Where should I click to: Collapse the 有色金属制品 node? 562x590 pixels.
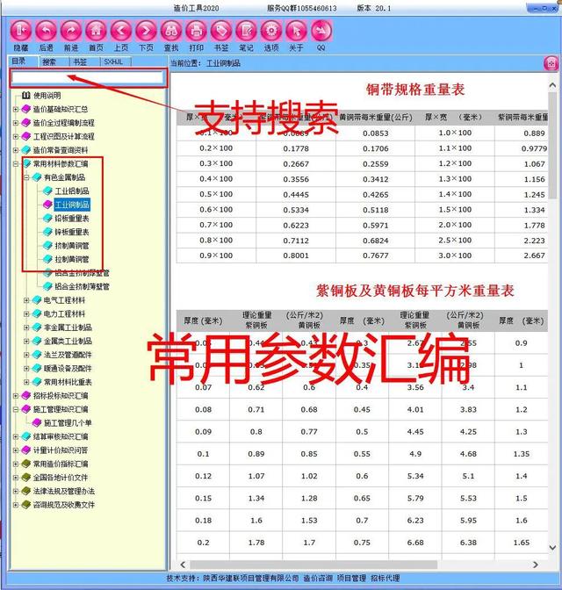pyautogui.click(x=26, y=177)
